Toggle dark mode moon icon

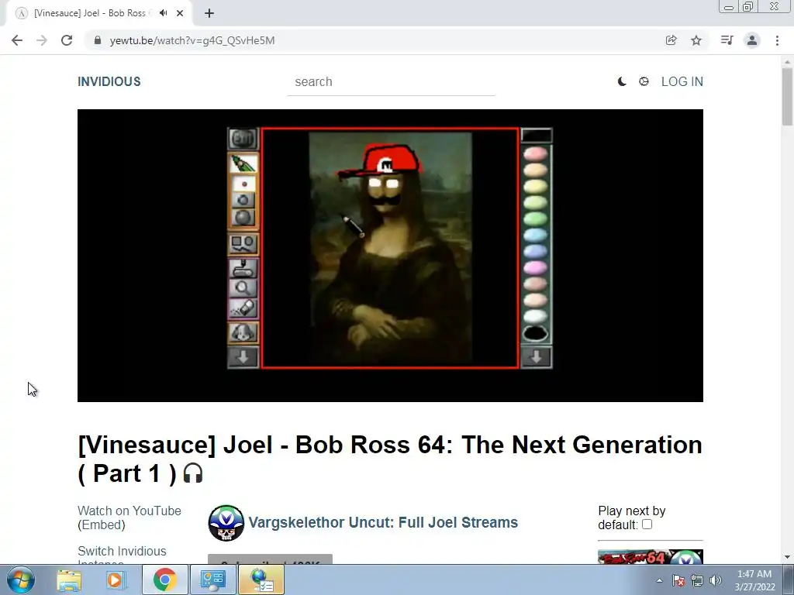[622, 81]
